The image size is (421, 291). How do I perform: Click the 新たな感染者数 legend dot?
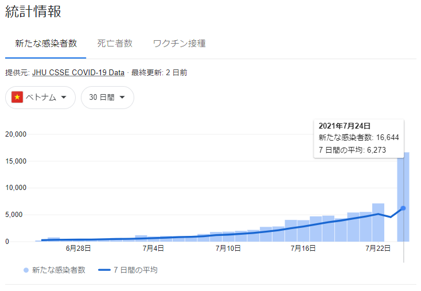(26, 270)
